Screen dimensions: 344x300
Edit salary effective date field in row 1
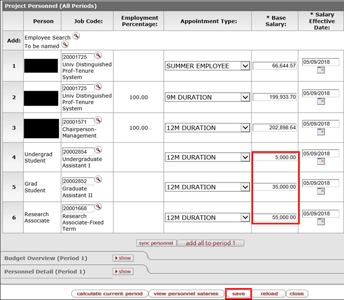point(321,62)
